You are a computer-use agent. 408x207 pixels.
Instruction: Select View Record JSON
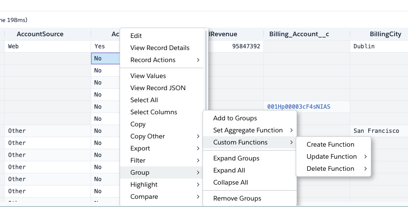click(158, 88)
